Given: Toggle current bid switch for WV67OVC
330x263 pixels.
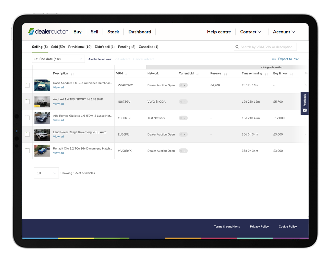Looking at the screenshot, I should click(x=183, y=85).
